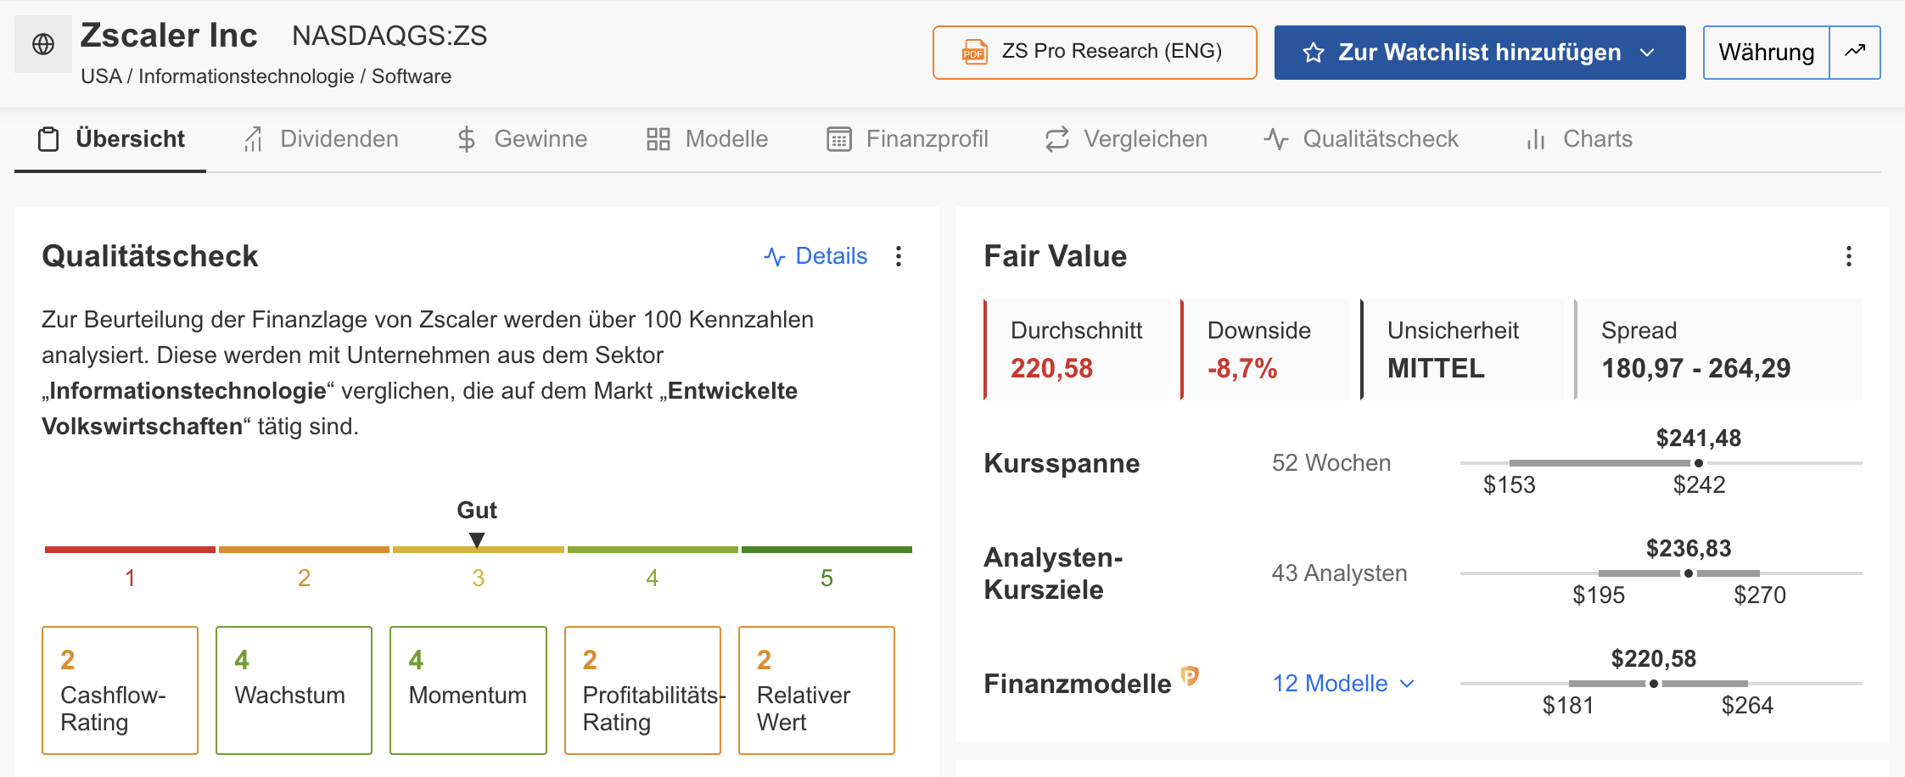Viewport: 1905px width, 777px height.
Task: Go to the Modelle tab
Action: pos(707,139)
